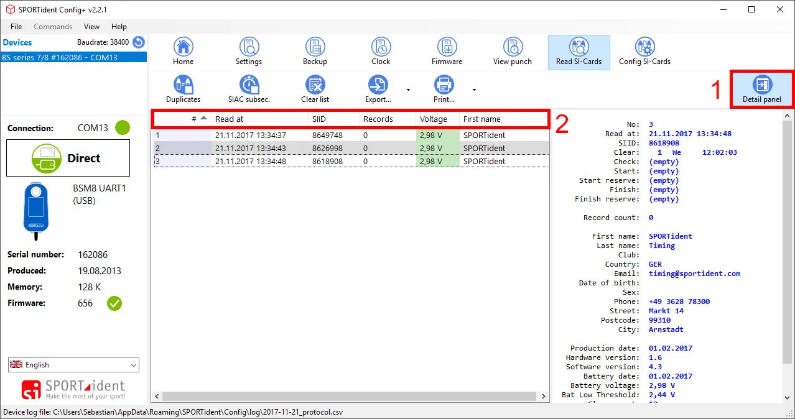The image size is (795, 419).
Task: Open the Clock tool
Action: (x=381, y=51)
